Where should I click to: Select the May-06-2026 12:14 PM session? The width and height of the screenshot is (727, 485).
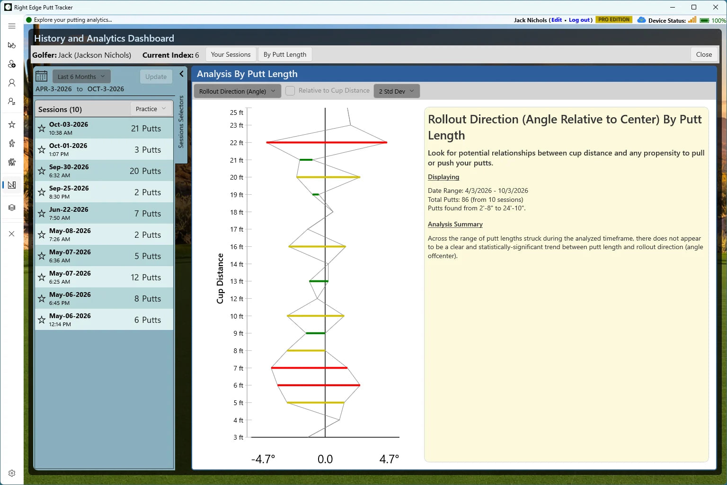(x=104, y=320)
